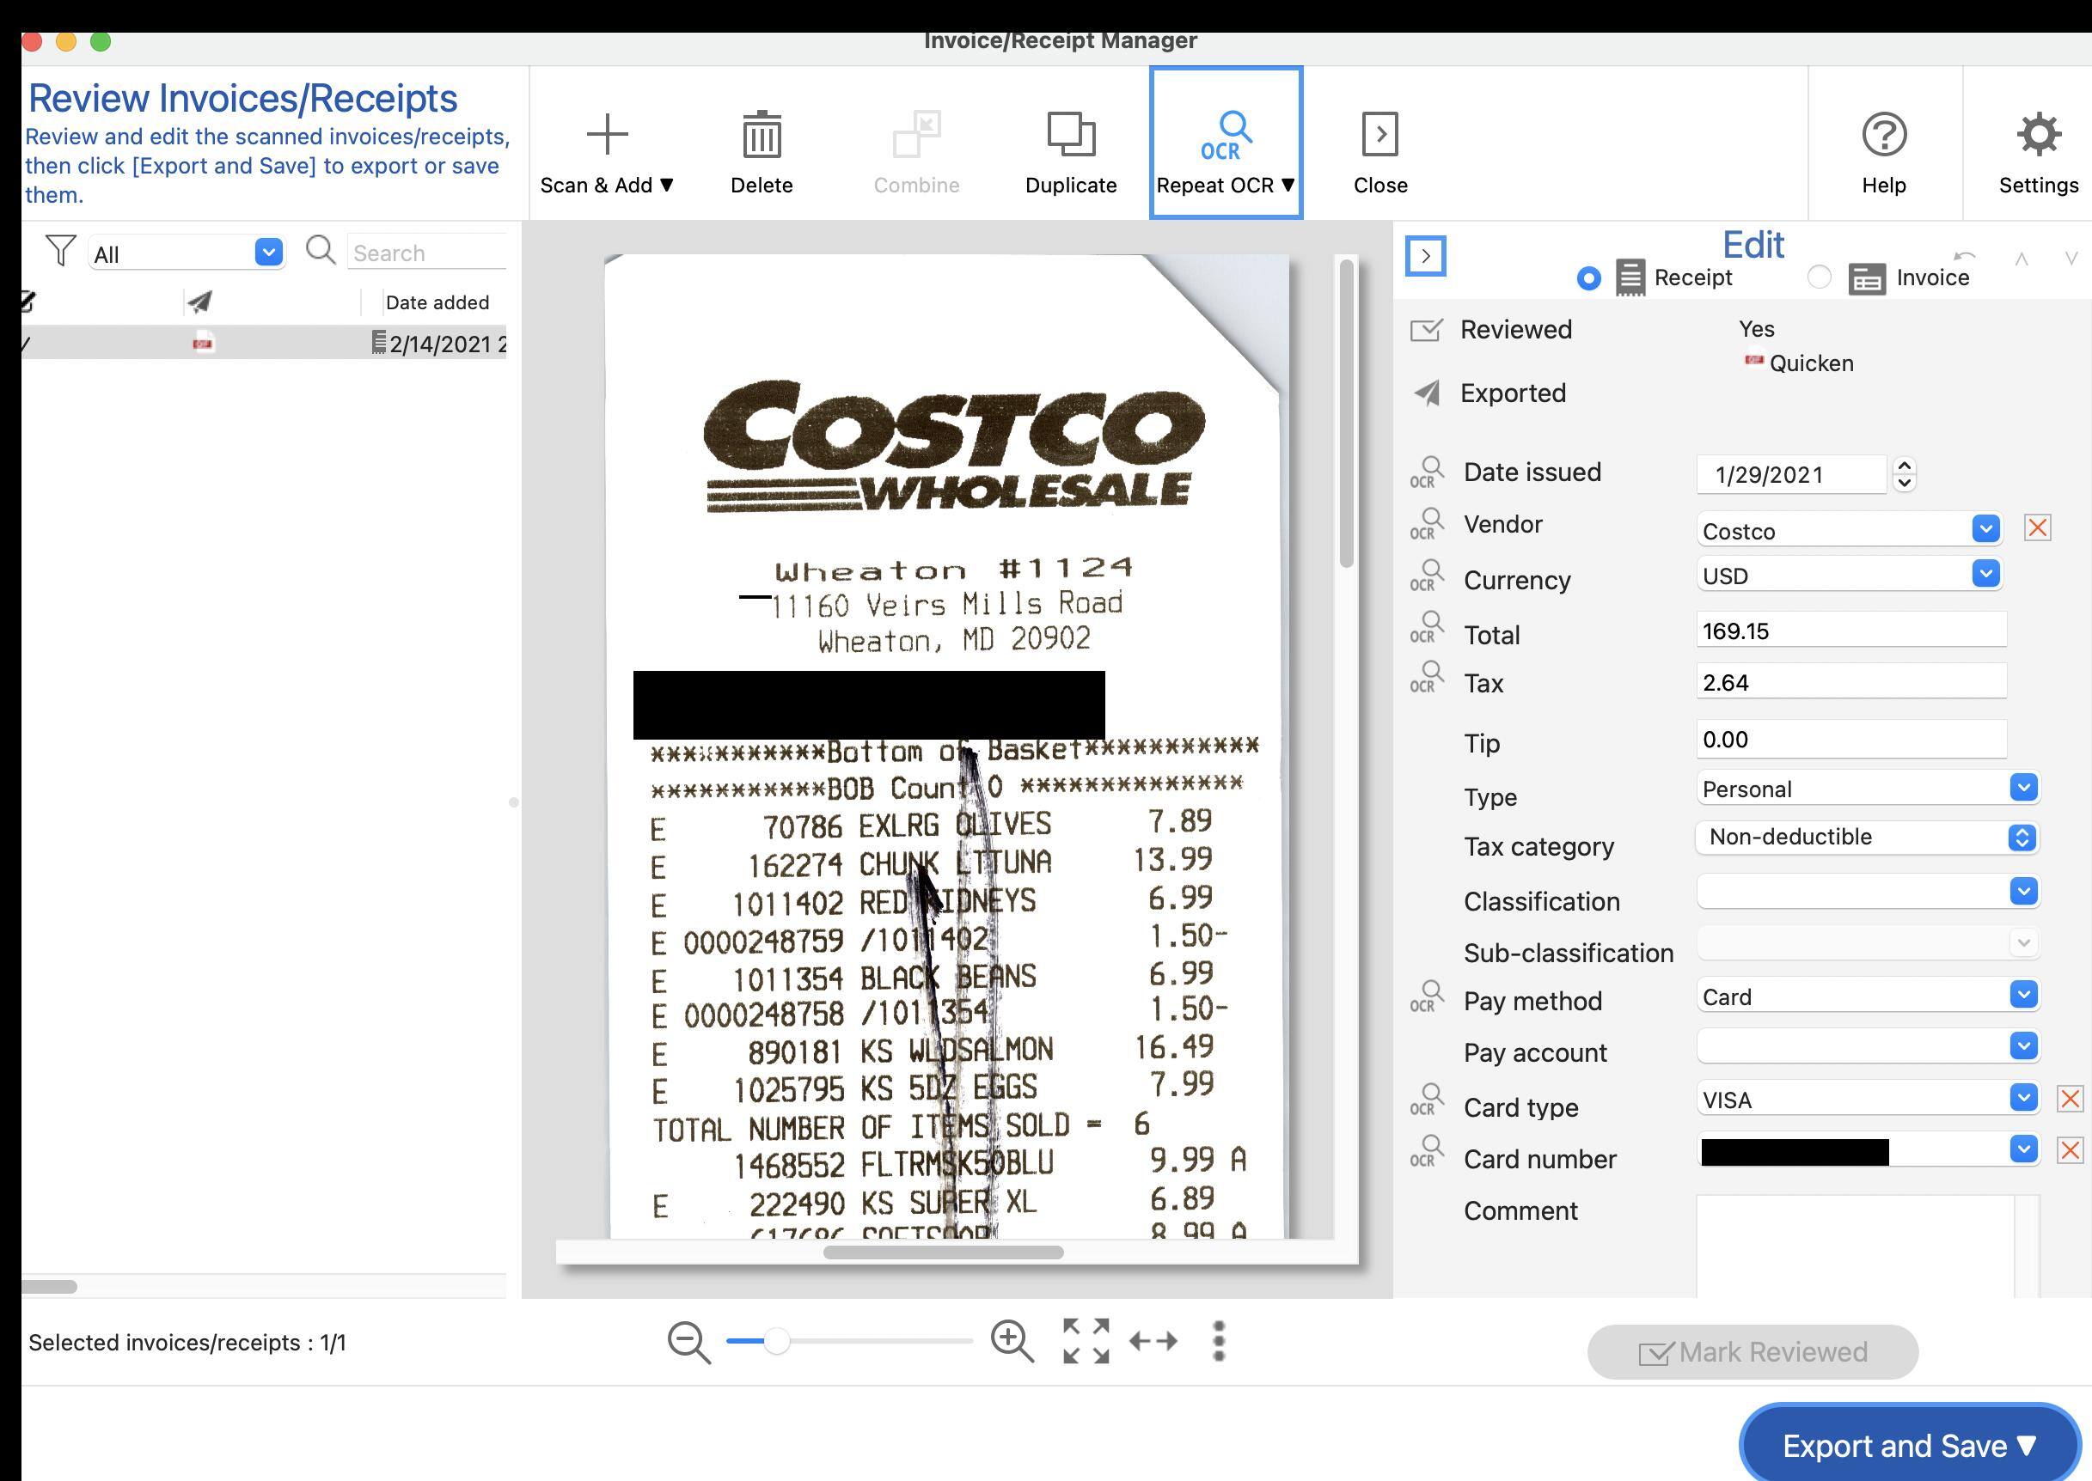Open the All filter dropdown
Image resolution: width=2092 pixels, height=1481 pixels.
[268, 253]
